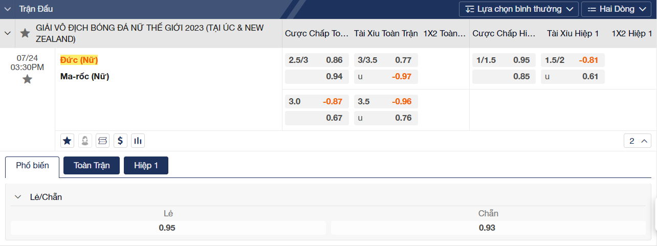Click the Đức (Nữ) team name

(79, 60)
